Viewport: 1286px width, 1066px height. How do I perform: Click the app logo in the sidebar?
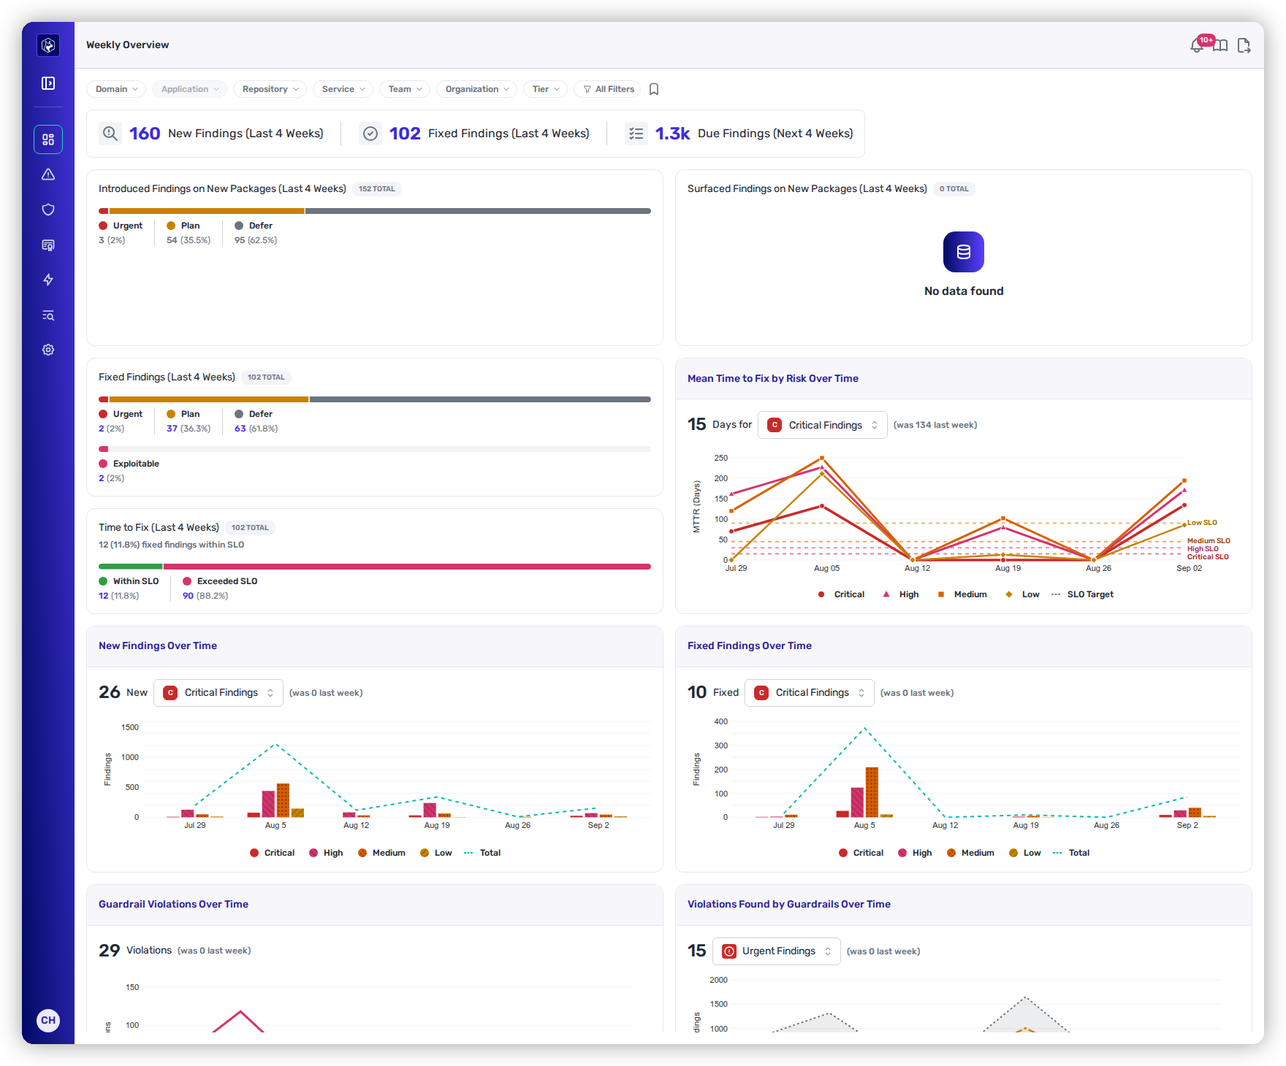(48, 45)
